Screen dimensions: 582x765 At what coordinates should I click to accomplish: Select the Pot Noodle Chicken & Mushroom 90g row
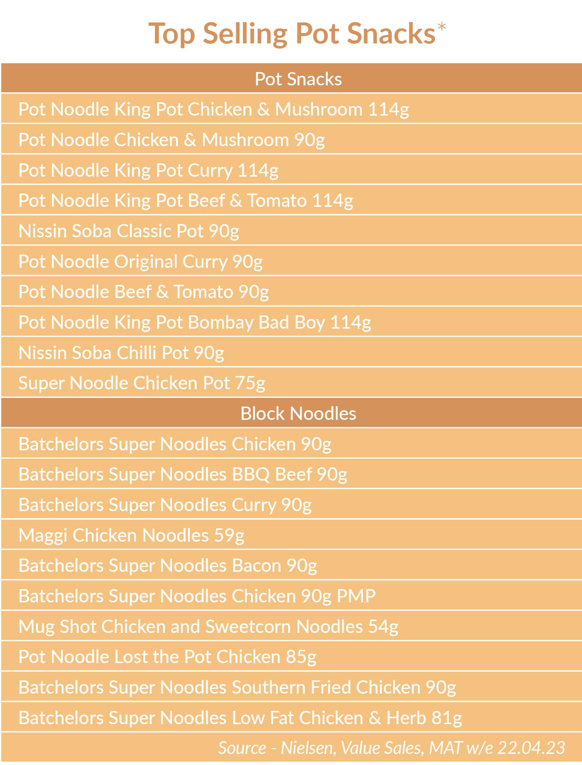(x=172, y=140)
